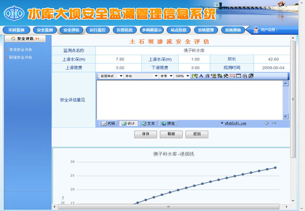Click the value 1.00 cell
This screenshot has height=211, width=305.
click(195, 60)
